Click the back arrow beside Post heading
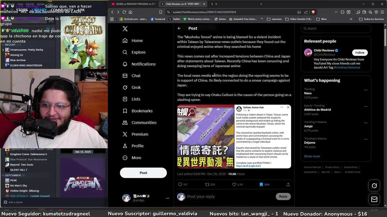 (x=179, y=28)
